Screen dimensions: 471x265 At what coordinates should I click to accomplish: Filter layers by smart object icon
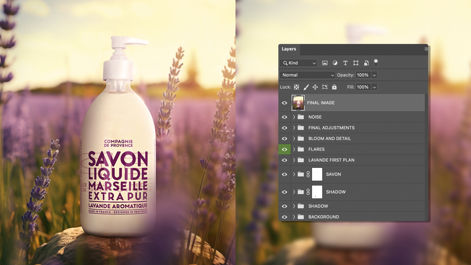point(366,63)
